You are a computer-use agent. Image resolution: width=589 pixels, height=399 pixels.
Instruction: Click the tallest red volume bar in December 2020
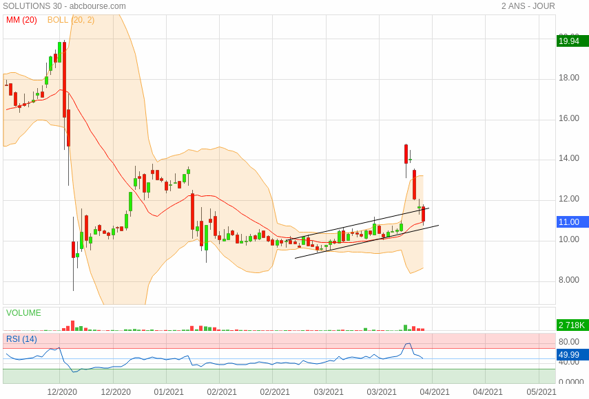[x=72, y=325]
